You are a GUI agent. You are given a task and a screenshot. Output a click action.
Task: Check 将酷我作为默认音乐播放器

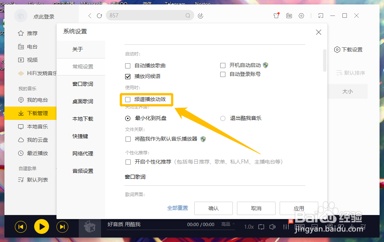(128, 139)
